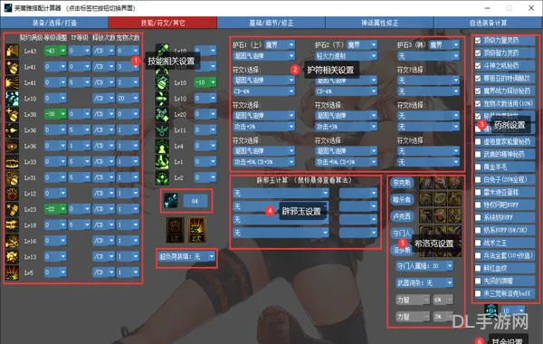
Task: Click the first equipment icon in 卢克西 row
Action: [x=425, y=215]
